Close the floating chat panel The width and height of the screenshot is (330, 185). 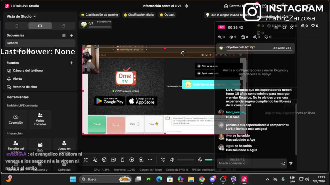[x=292, y=27]
